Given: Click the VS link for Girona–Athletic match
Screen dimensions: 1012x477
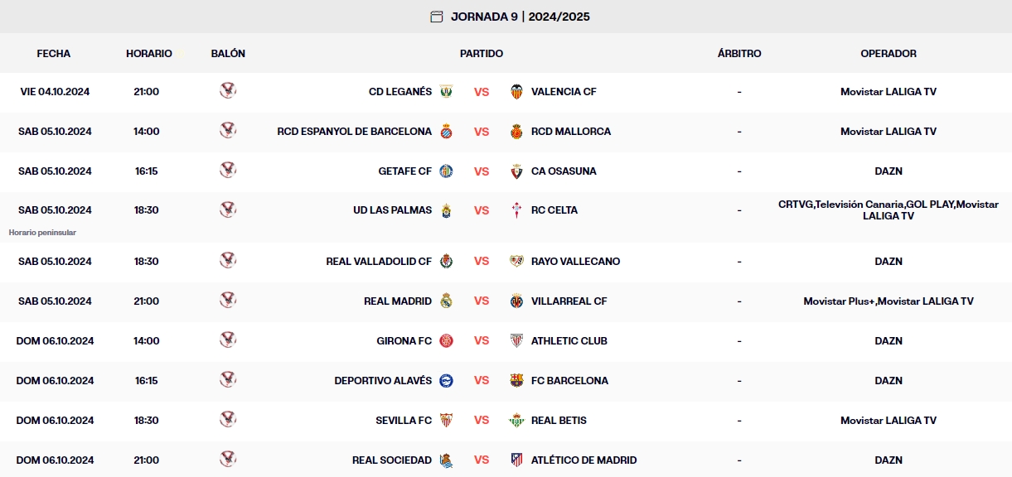Looking at the screenshot, I should click(x=482, y=341).
